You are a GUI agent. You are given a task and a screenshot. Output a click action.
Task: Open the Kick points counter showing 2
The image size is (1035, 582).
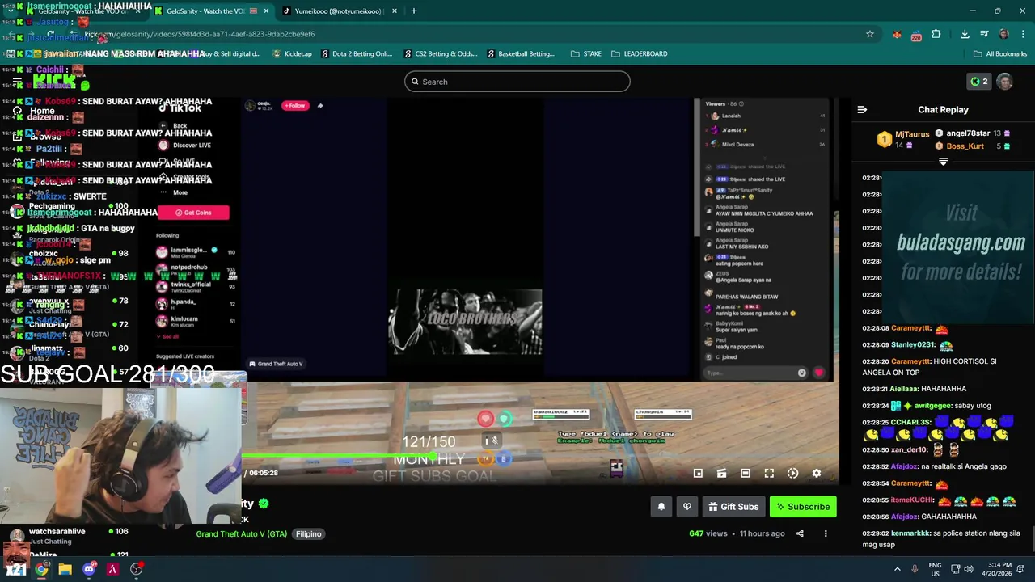979,82
